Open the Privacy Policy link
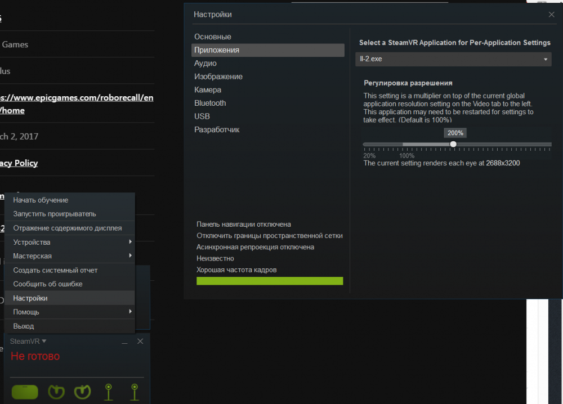 [19, 163]
